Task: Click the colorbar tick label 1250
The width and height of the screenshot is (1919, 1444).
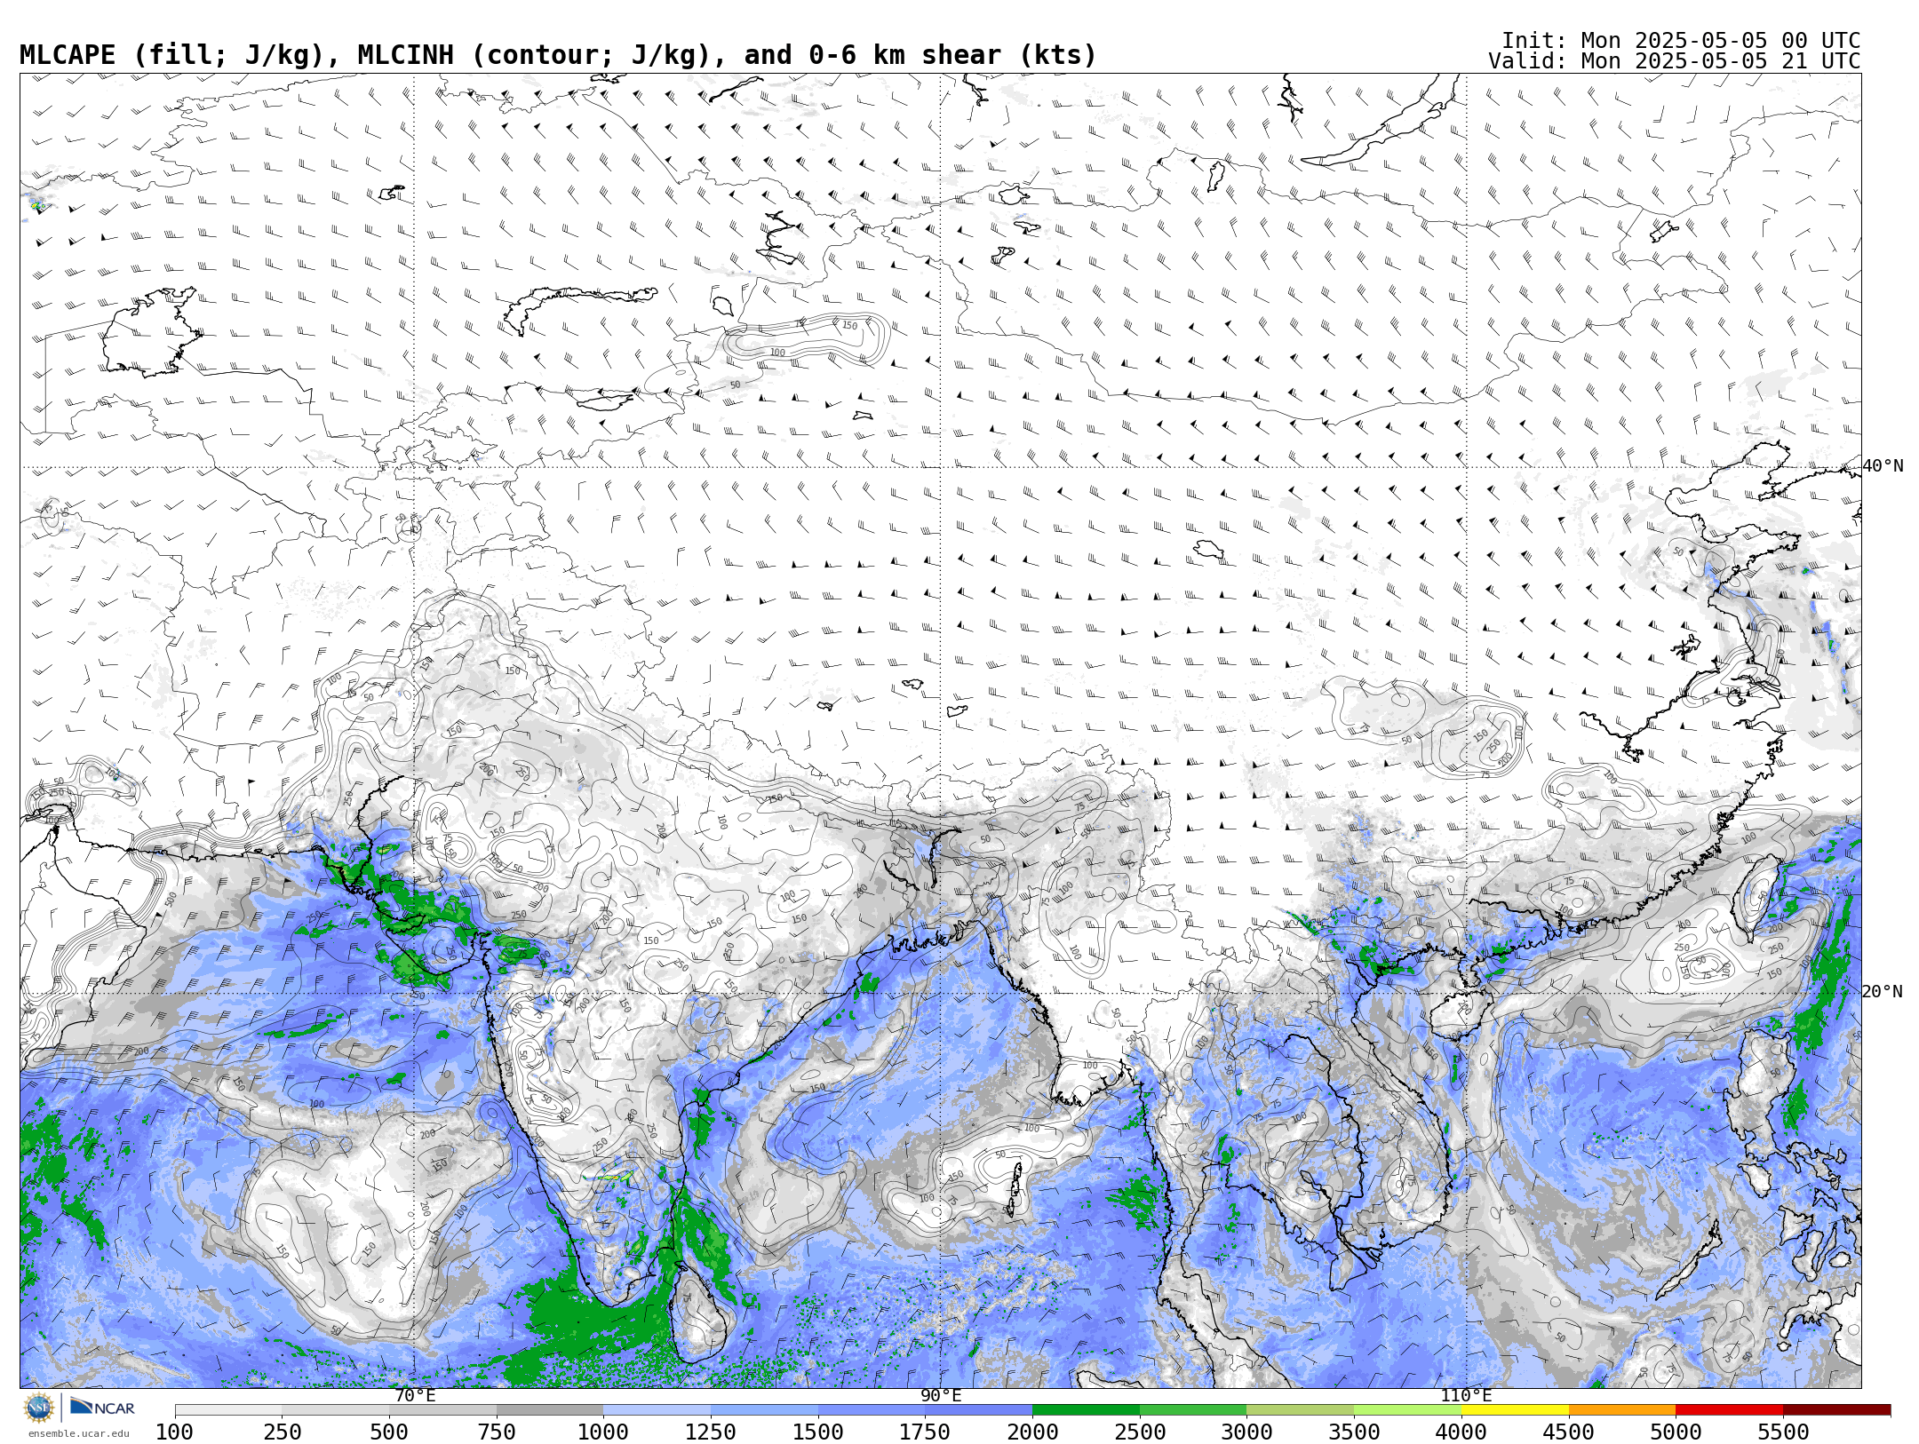Action: point(711,1432)
